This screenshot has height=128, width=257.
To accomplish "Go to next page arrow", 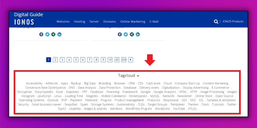I will [x=131, y=60].
